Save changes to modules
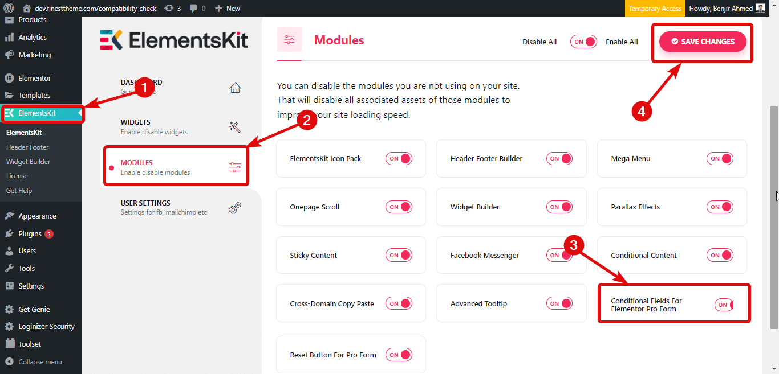The image size is (779, 374). (703, 42)
